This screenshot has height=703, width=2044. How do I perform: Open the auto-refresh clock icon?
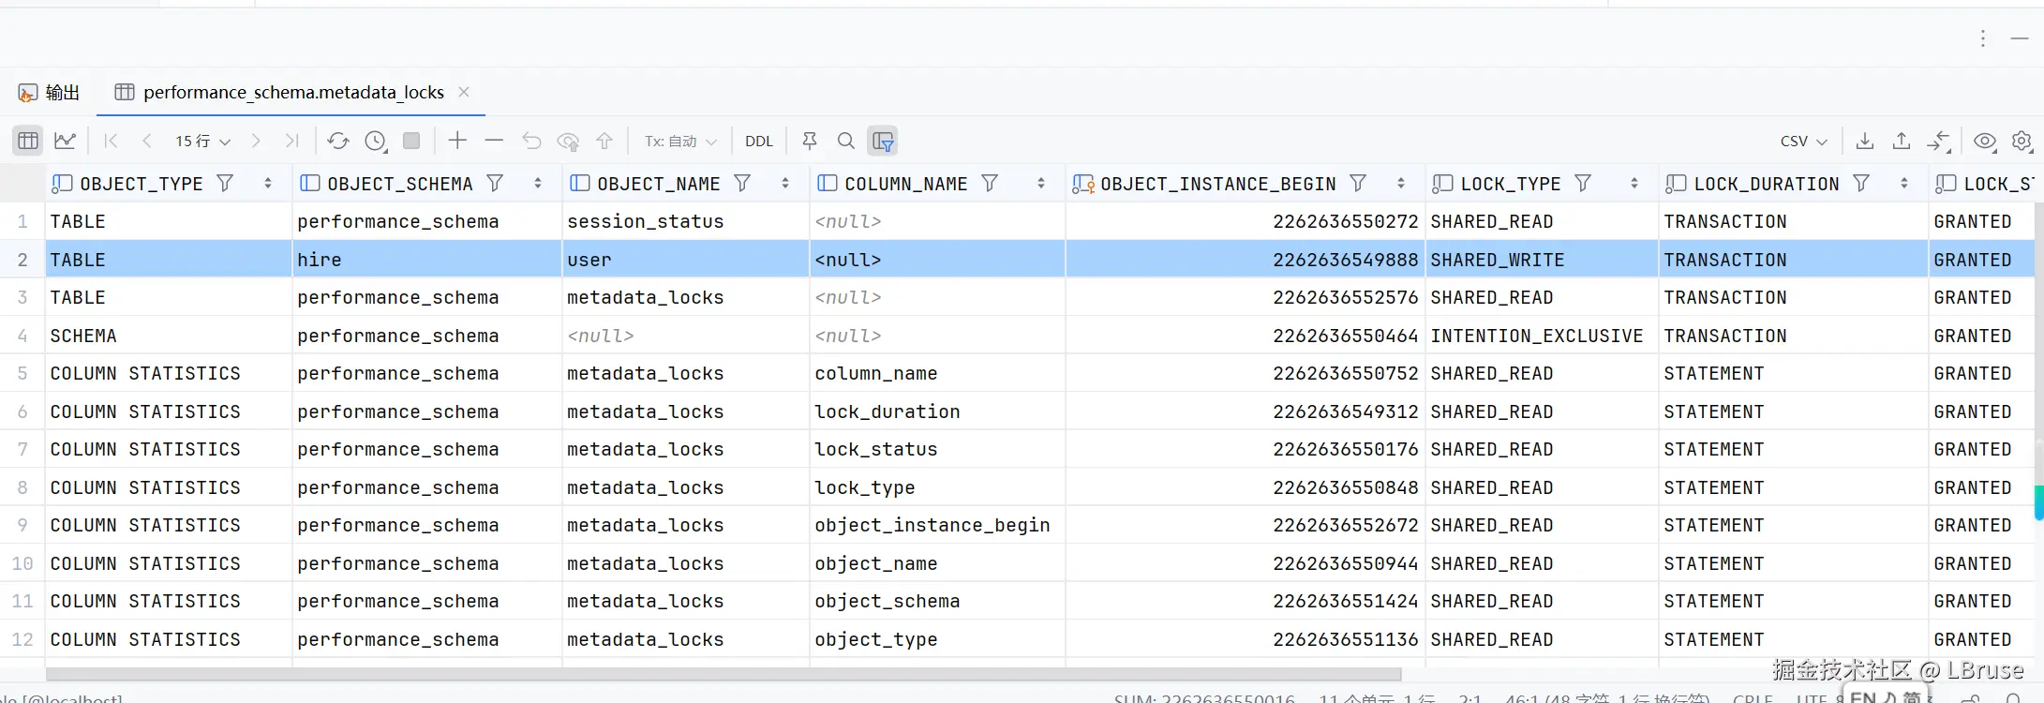click(375, 141)
